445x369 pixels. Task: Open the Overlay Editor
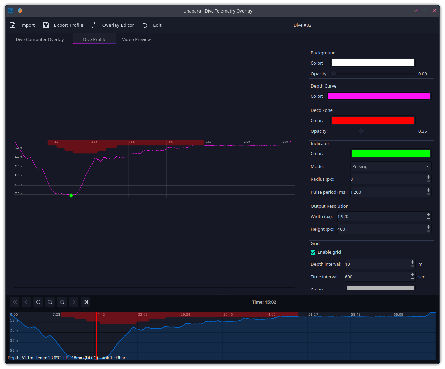click(x=113, y=25)
